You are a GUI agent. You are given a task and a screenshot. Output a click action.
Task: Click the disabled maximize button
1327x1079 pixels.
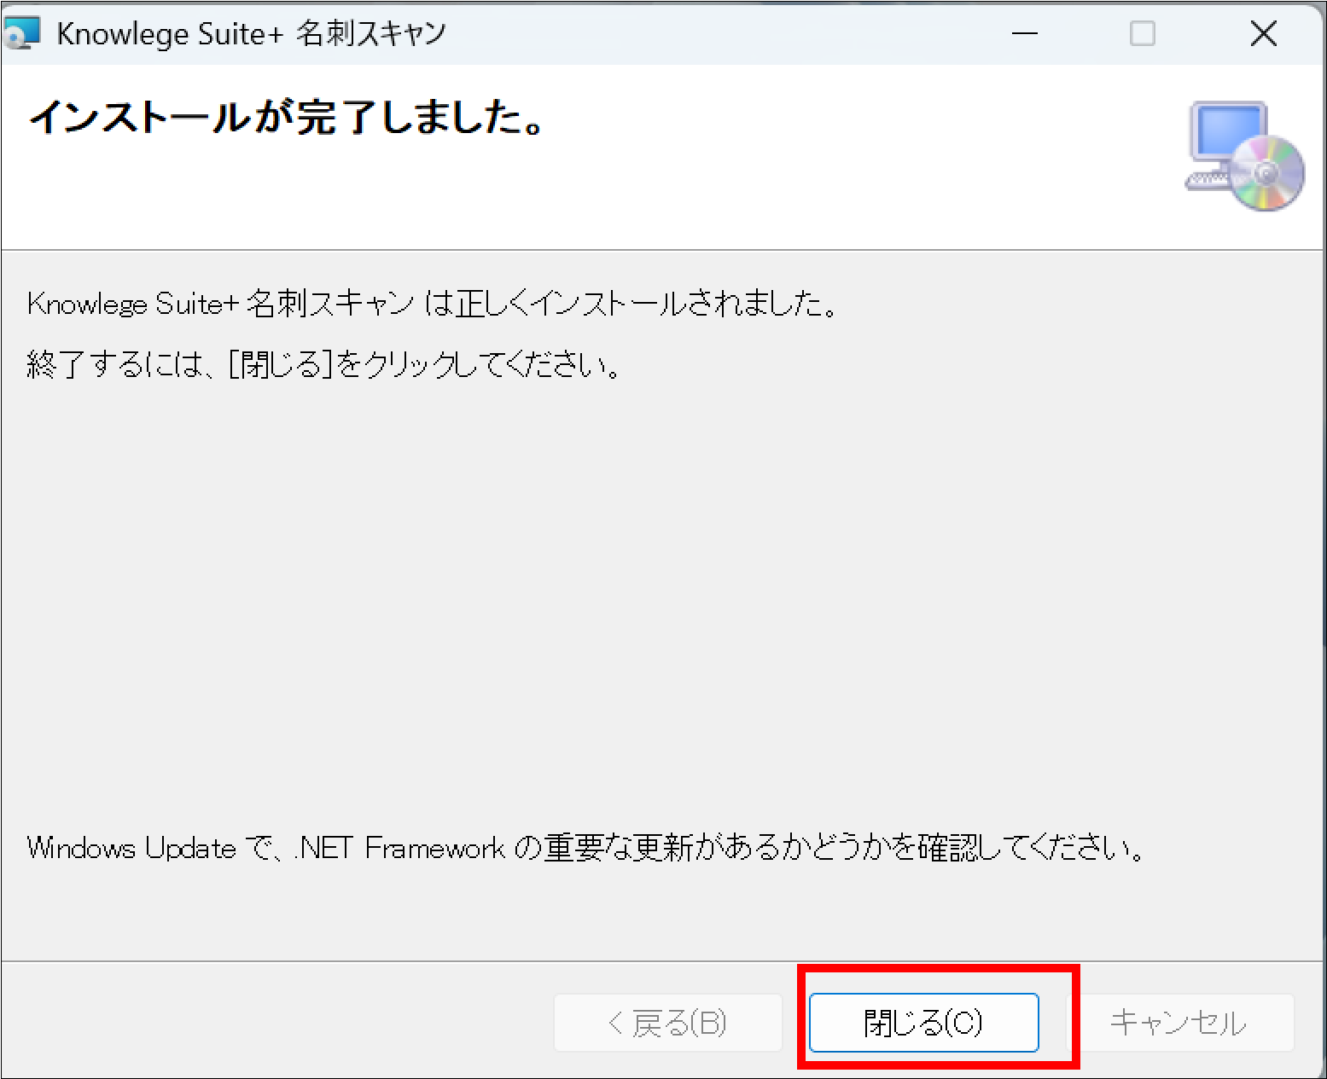1142,34
